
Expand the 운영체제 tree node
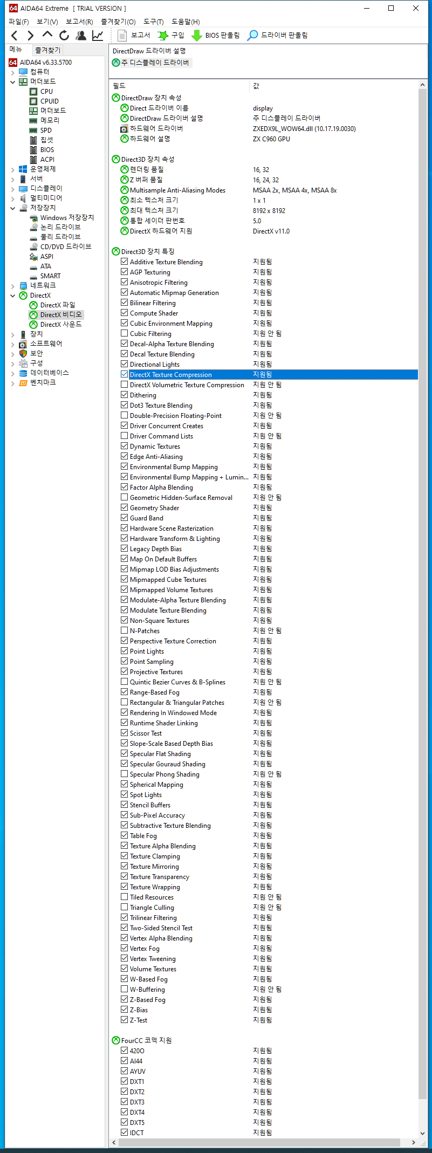(13, 169)
